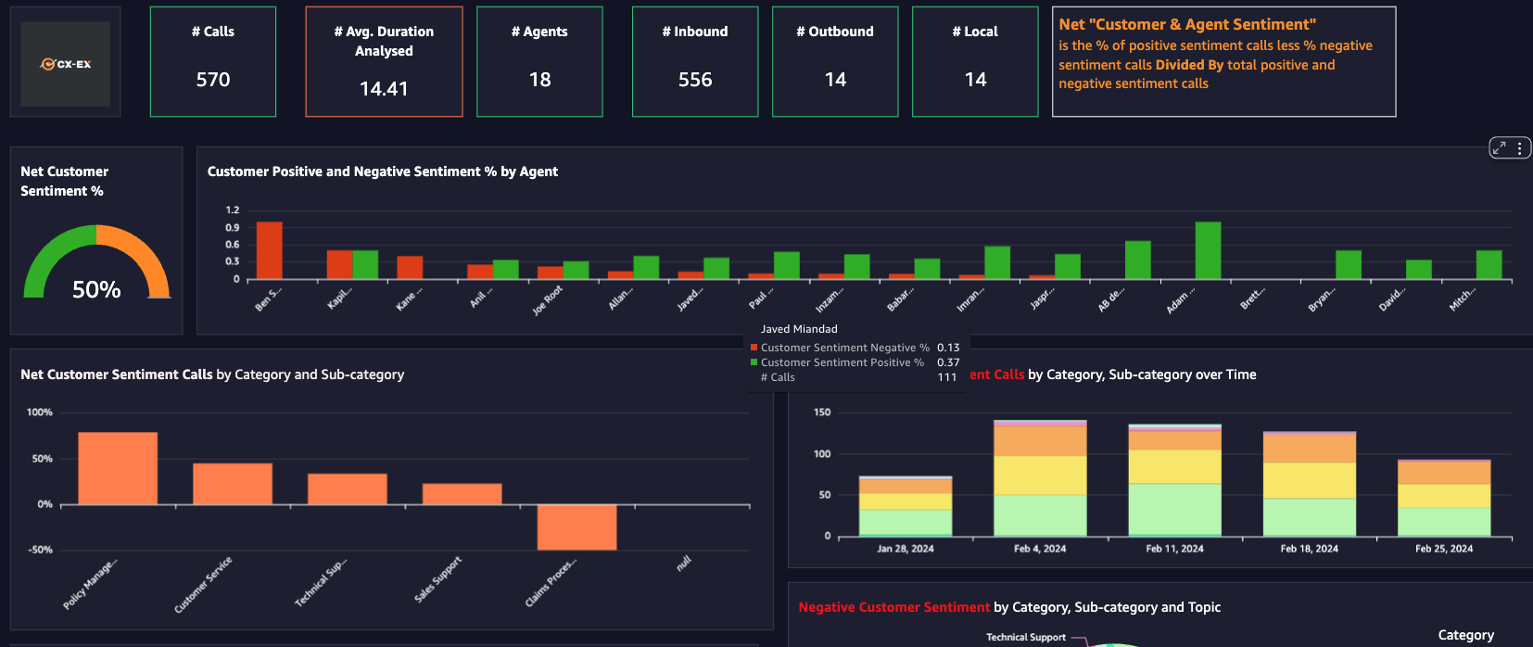Viewport: 1533px width, 647px height.
Task: Select Imran's green positive sentiment bar
Action: (997, 262)
